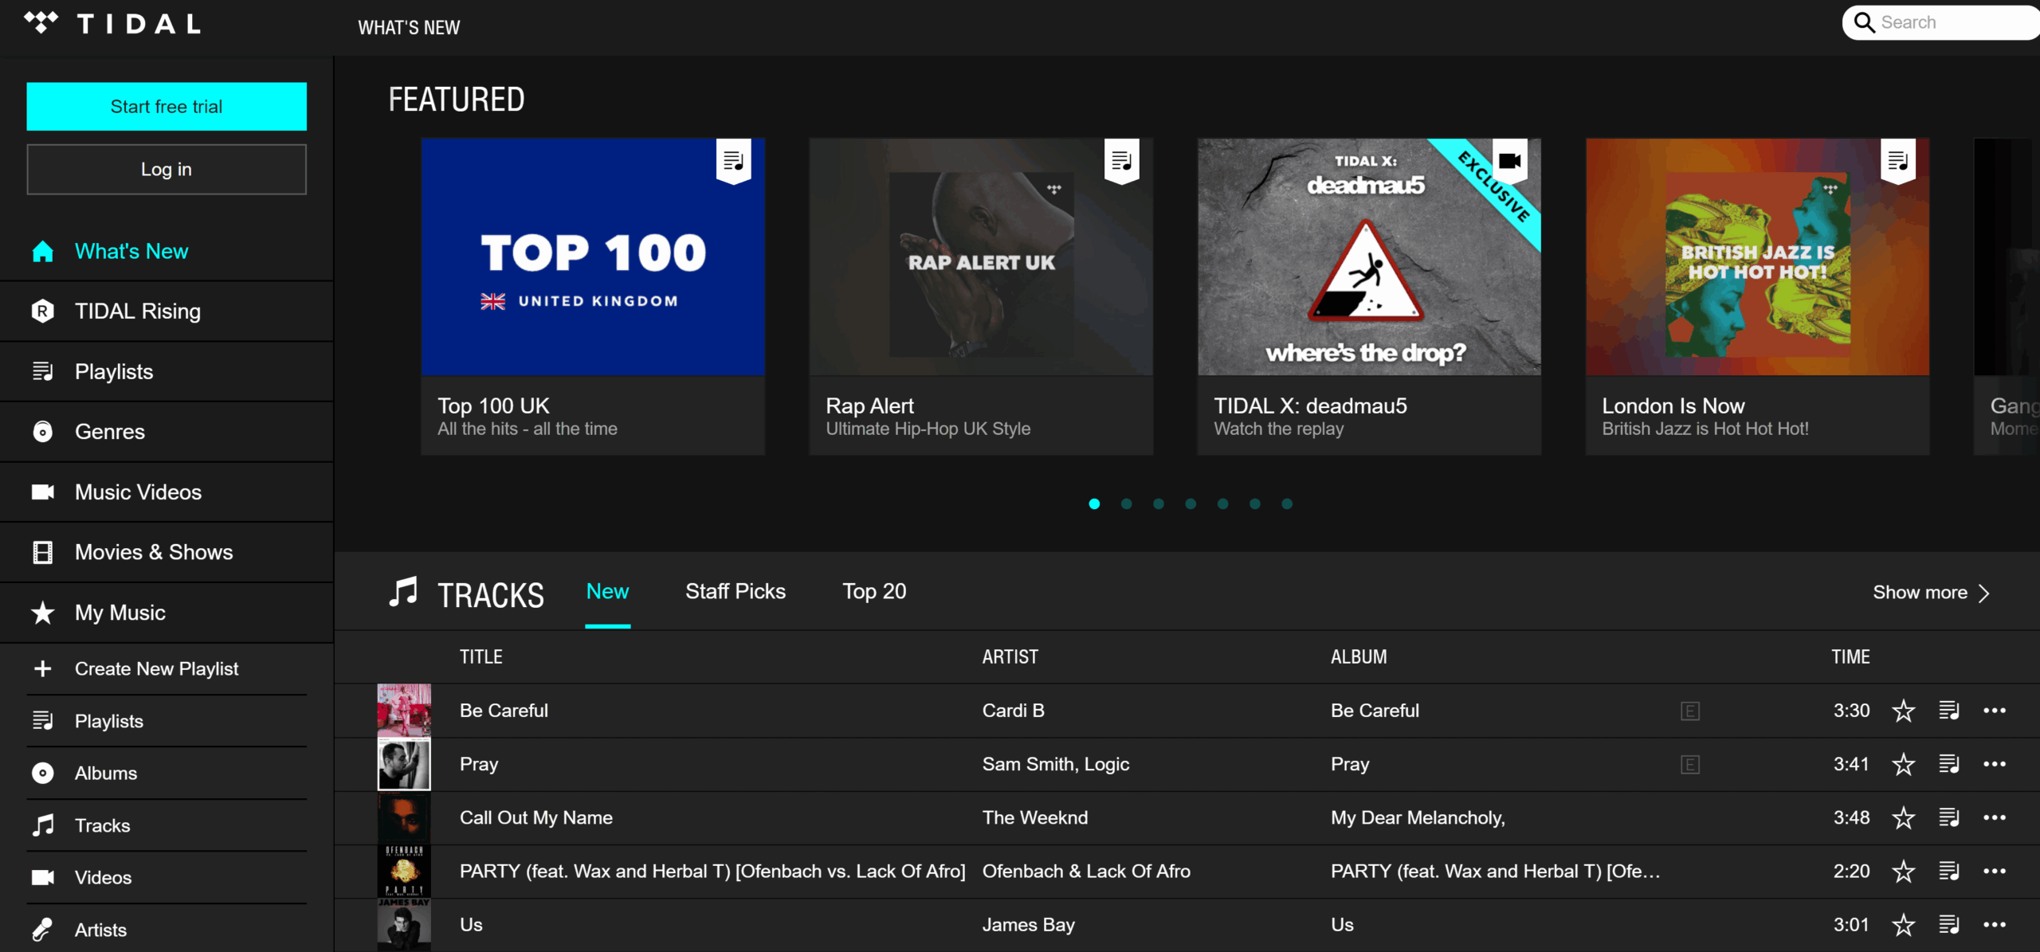Click Create New Playlist
This screenshot has height=952, width=2040.
[x=167, y=668]
